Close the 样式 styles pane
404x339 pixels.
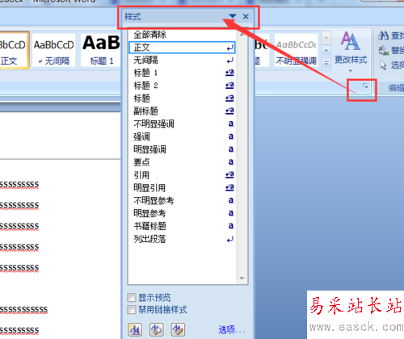tap(246, 16)
